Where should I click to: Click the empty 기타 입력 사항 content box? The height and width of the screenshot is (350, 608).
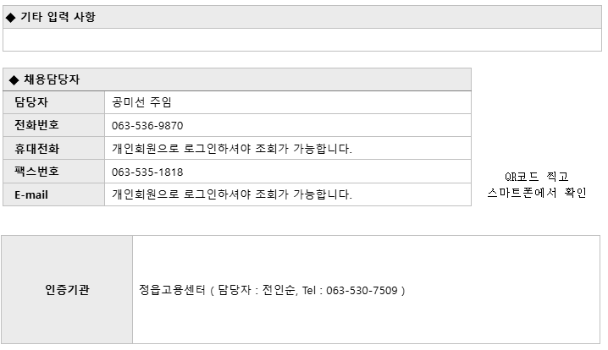click(x=302, y=40)
